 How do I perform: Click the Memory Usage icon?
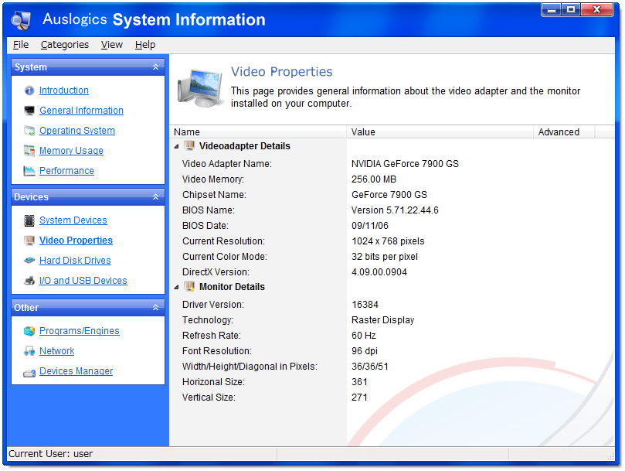pyautogui.click(x=29, y=151)
